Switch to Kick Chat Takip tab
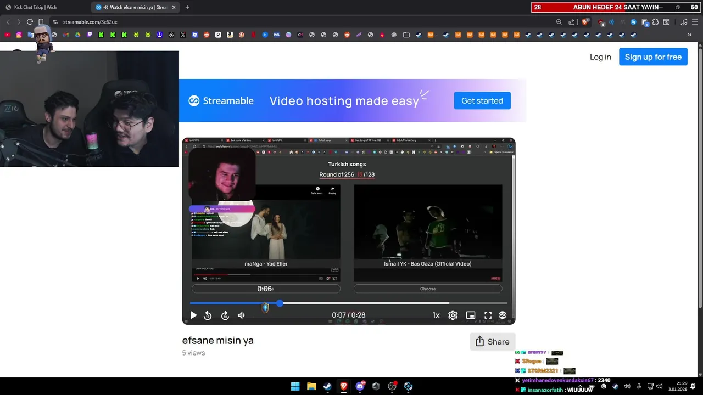Screen dimensions: 703x395 coord(43,7)
